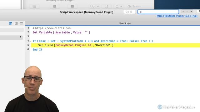The width and height of the screenshot is (200, 112).
Task: Click the scripts search box in left pane
Action: point(12,30)
